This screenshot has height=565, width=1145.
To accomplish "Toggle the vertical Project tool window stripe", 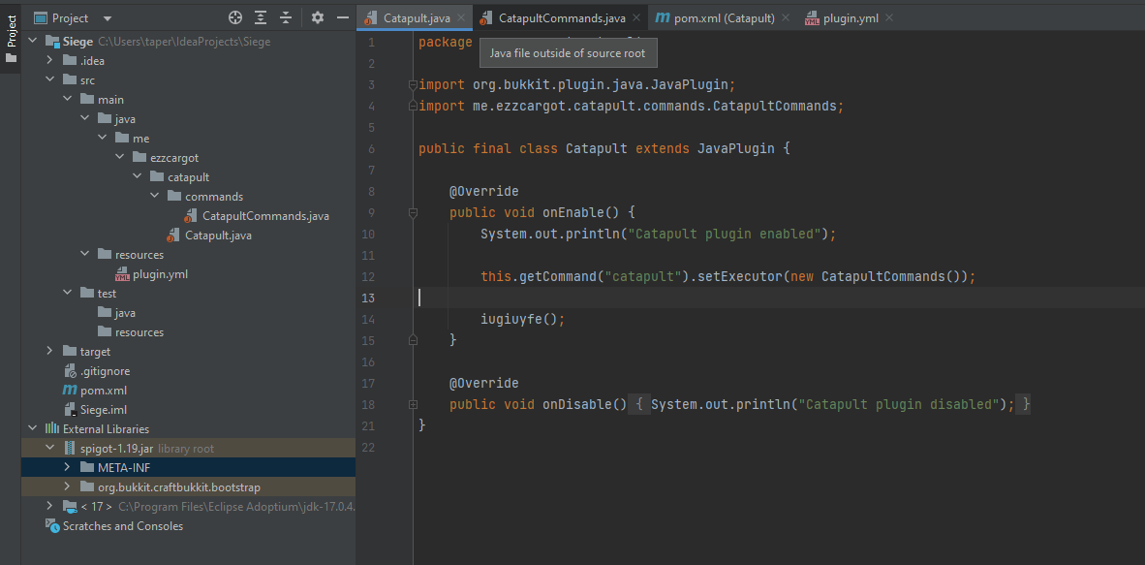I will [11, 40].
